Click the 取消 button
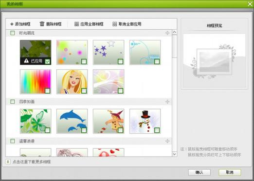 [230, 172]
